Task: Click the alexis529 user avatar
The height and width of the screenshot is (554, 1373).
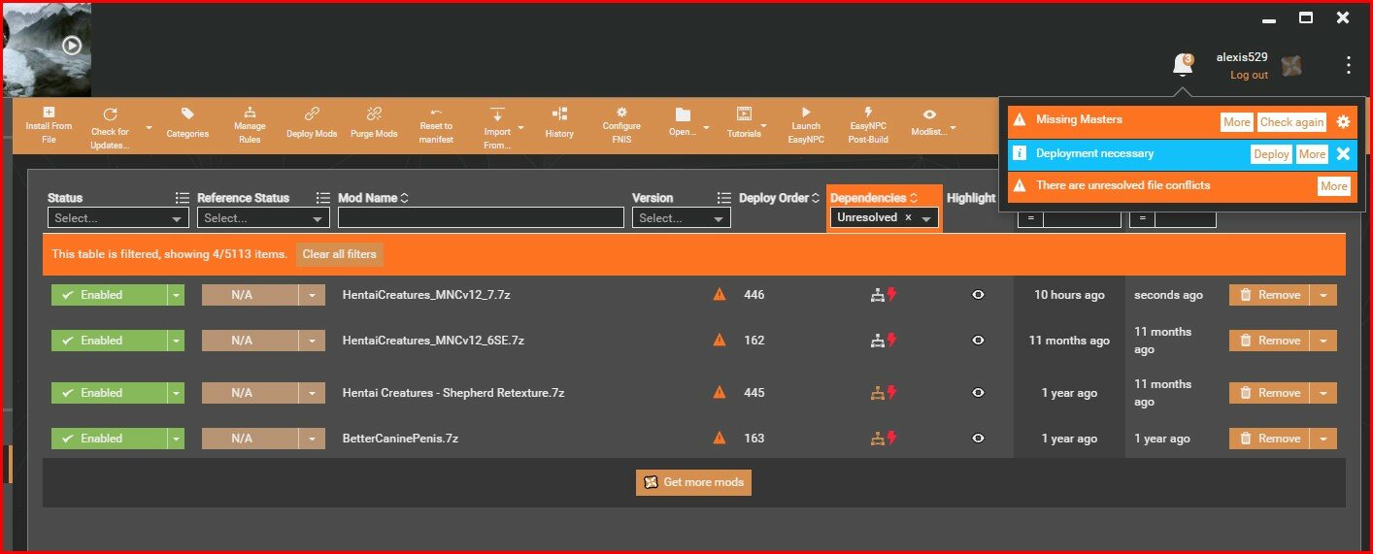Action: 1291,66
